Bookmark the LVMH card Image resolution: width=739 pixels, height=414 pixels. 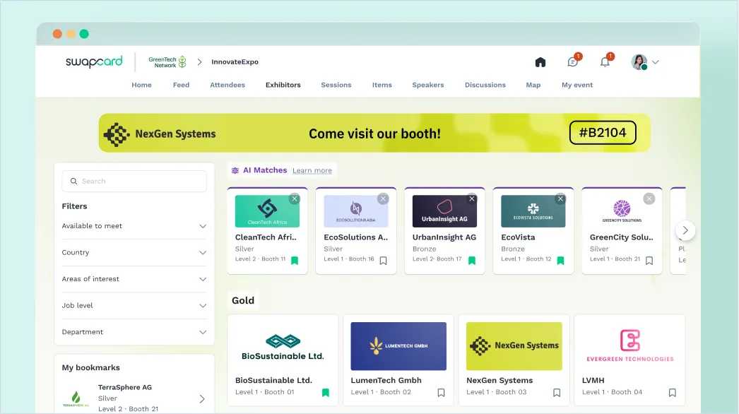point(673,392)
